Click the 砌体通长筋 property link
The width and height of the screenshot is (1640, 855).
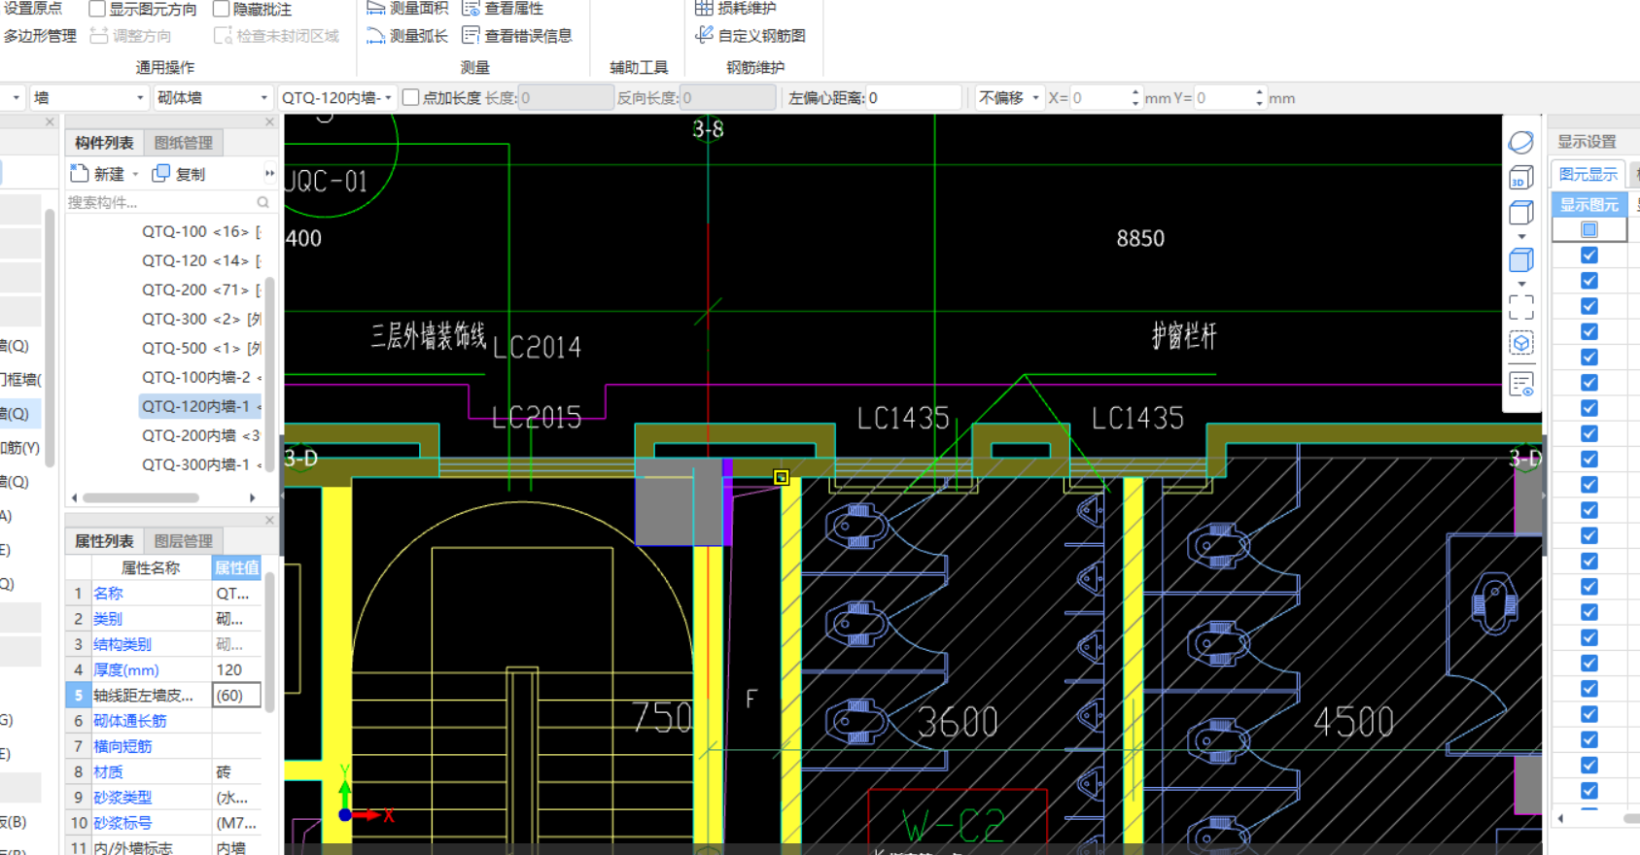tap(130, 721)
